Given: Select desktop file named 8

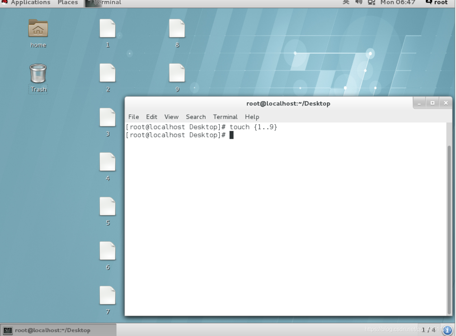Looking at the screenshot, I should pyautogui.click(x=177, y=29).
